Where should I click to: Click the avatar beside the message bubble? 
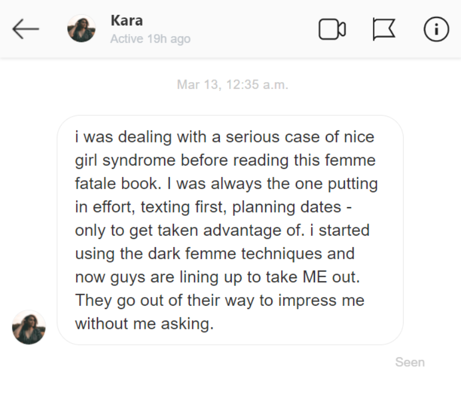point(29,327)
